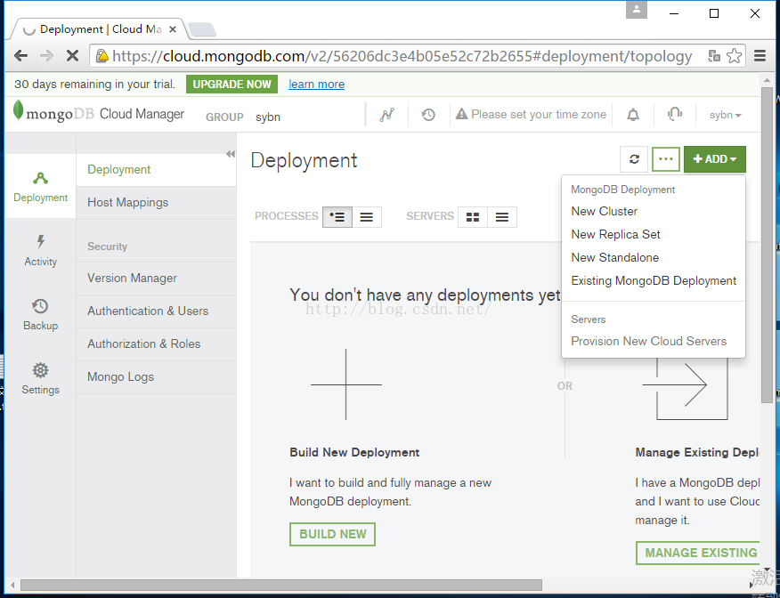Click the browser address bar URL
Image resolution: width=780 pixels, height=598 pixels.
tap(402, 56)
